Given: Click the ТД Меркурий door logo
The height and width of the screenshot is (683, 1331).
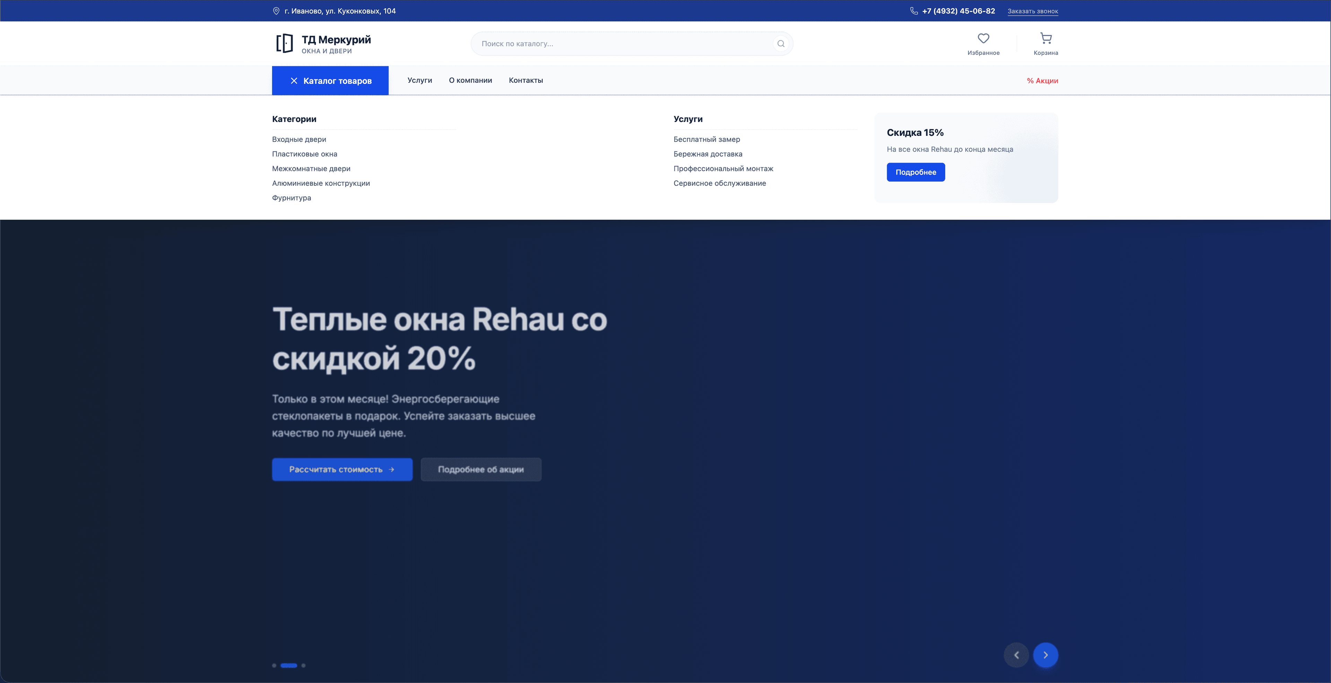Looking at the screenshot, I should coord(284,43).
